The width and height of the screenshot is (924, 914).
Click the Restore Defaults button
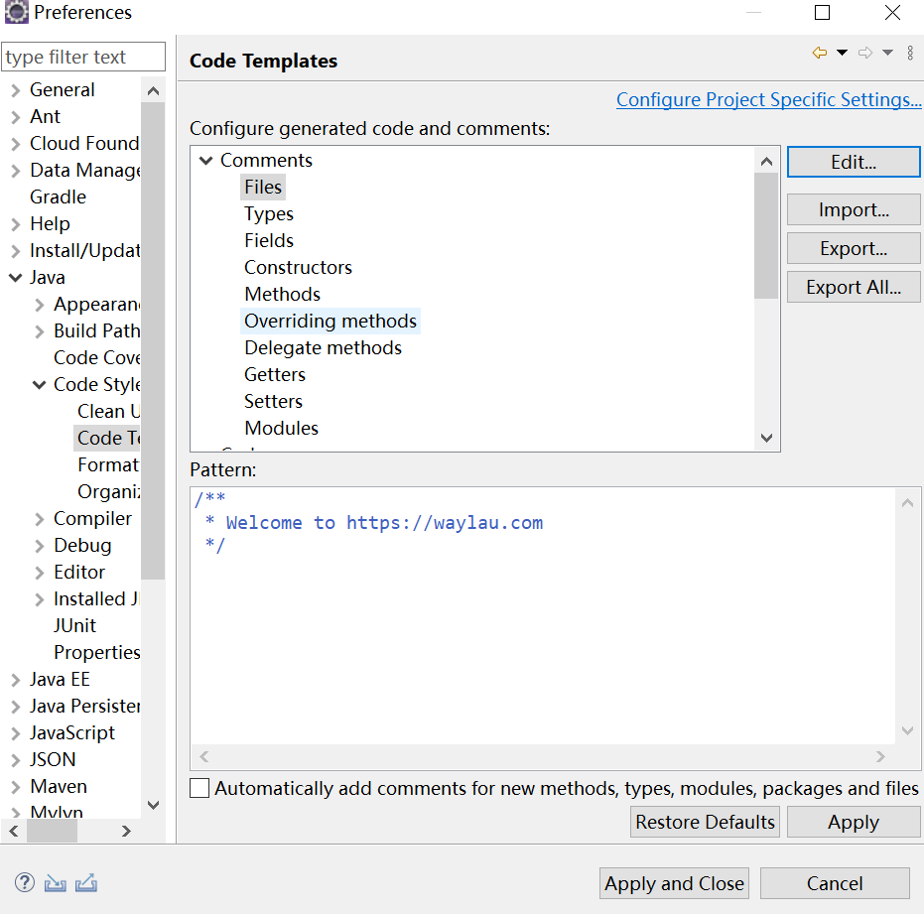point(705,822)
